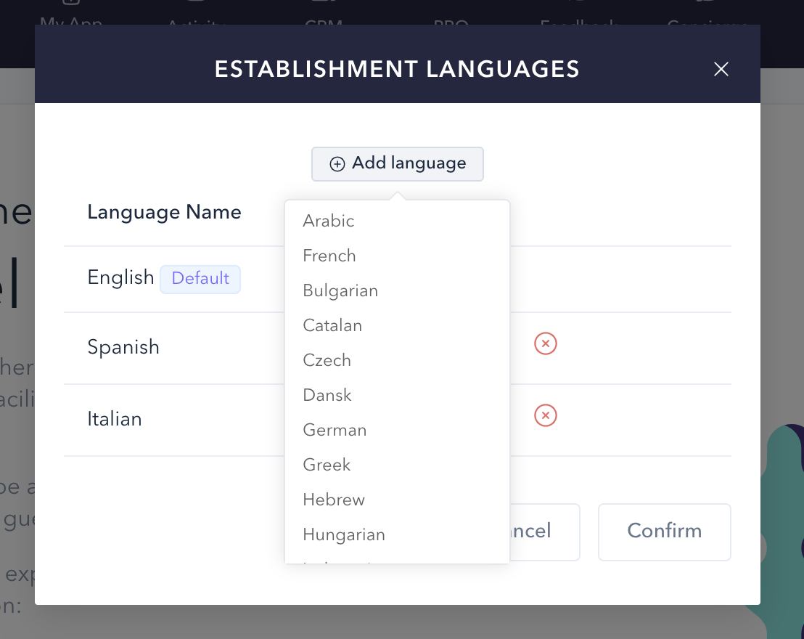Close the Establishment Languages dialog
The image size is (804, 639).
click(x=721, y=69)
